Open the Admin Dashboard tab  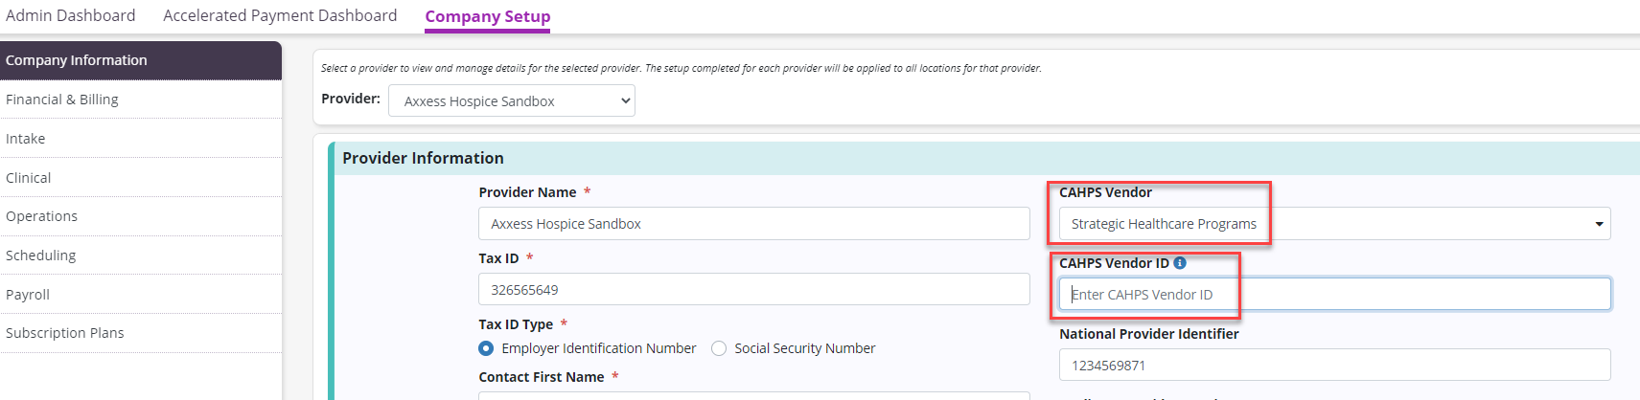(x=71, y=16)
